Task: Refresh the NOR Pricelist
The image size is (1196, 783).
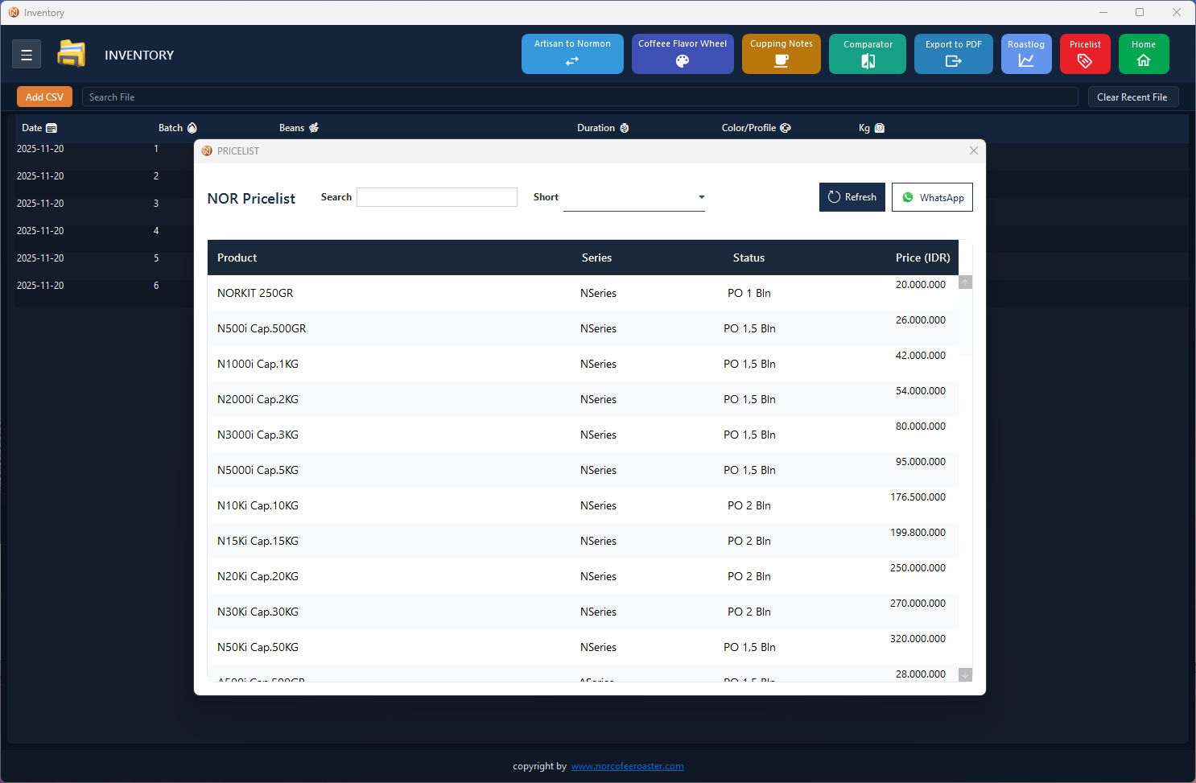Action: [852, 196]
